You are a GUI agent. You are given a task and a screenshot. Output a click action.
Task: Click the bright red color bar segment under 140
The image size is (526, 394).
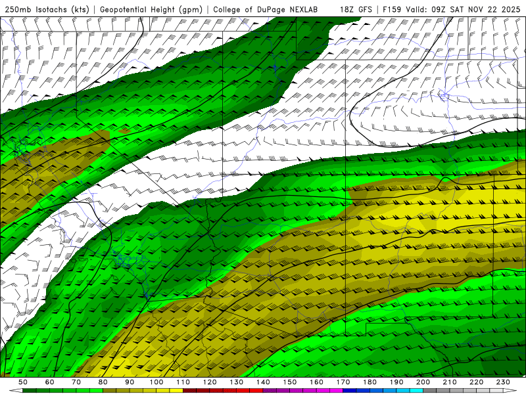coord(256,390)
